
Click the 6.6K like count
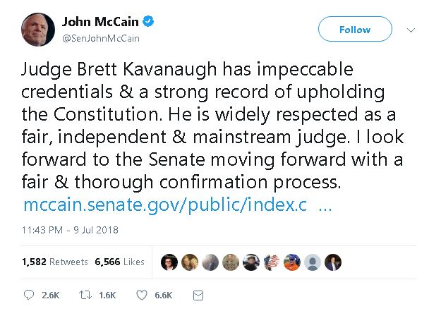tap(163, 295)
